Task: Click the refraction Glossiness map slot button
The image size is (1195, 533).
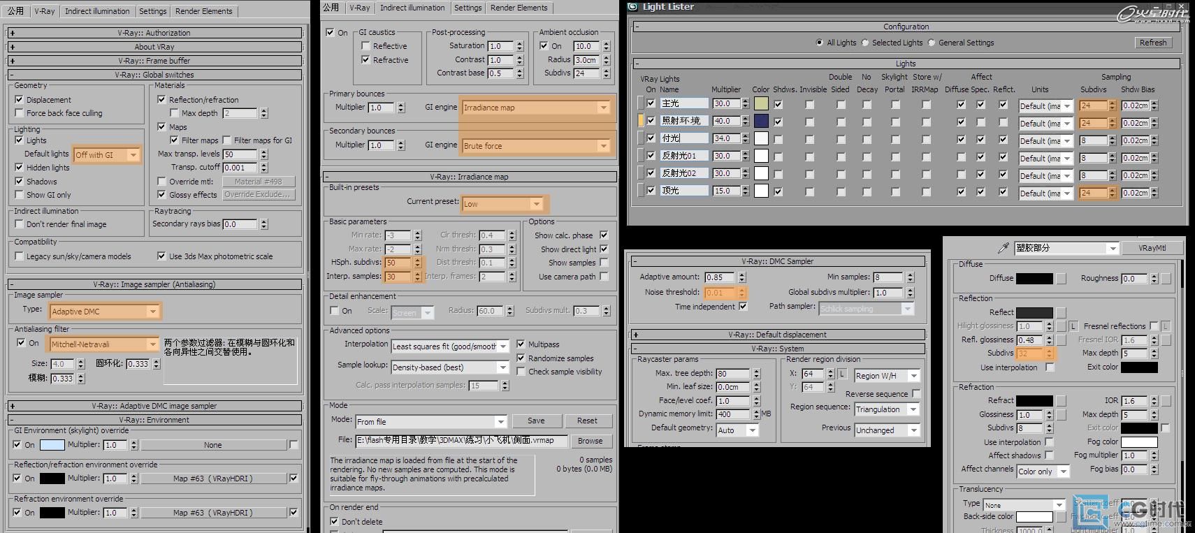Action: point(1061,415)
